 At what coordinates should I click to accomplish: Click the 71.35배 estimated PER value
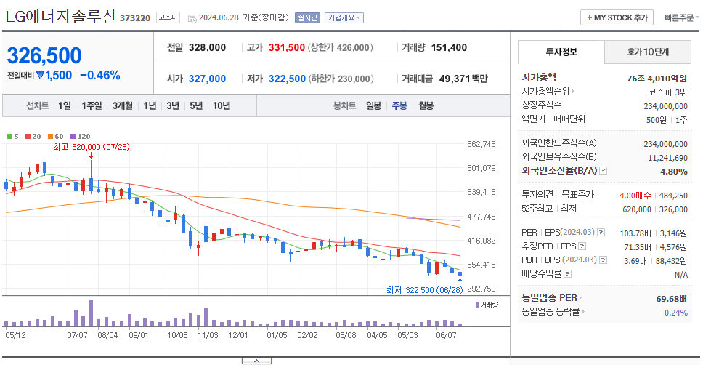tap(638, 247)
